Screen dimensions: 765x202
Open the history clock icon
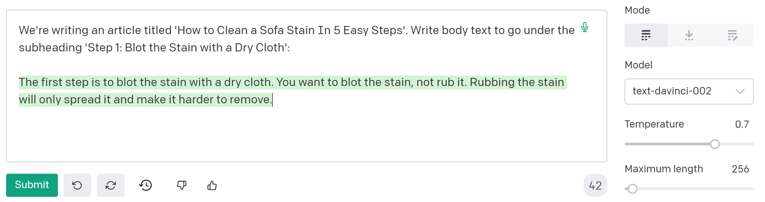[146, 185]
